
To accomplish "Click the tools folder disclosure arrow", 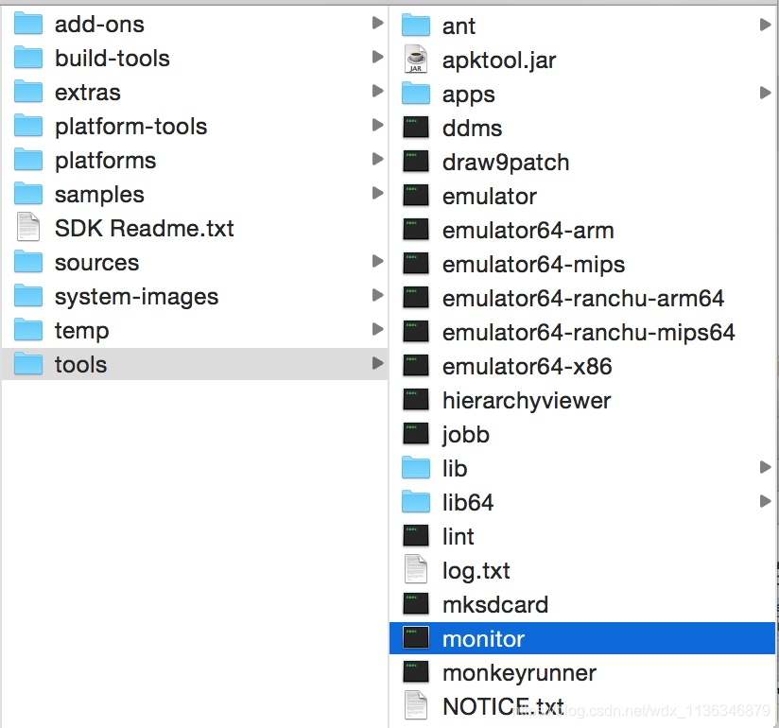I will click(x=378, y=363).
